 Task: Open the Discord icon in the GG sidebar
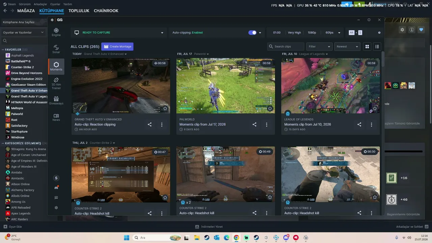[56, 188]
